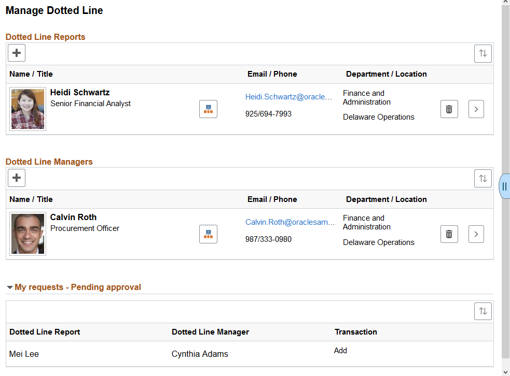Delete Heidi Schwartz dotted line report
Image resolution: width=510 pixels, height=376 pixels.
coord(449,109)
